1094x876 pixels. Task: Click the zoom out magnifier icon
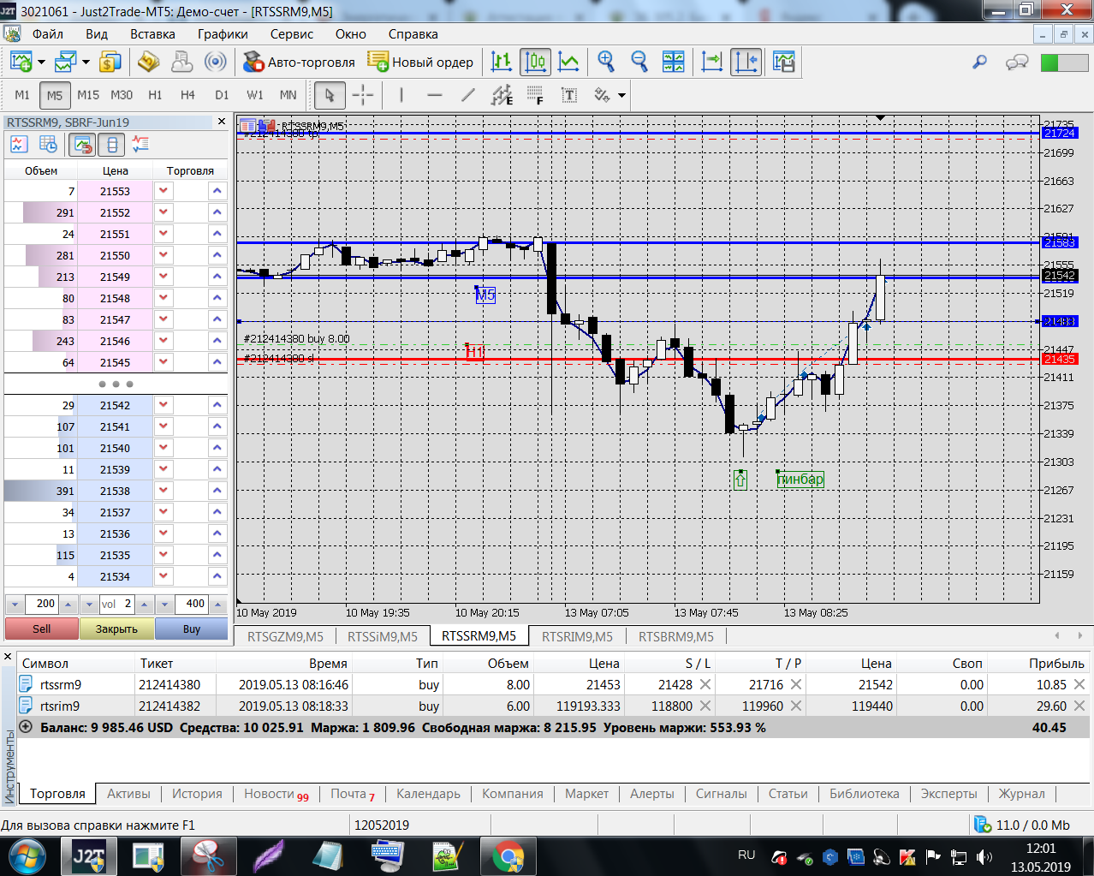(x=639, y=62)
